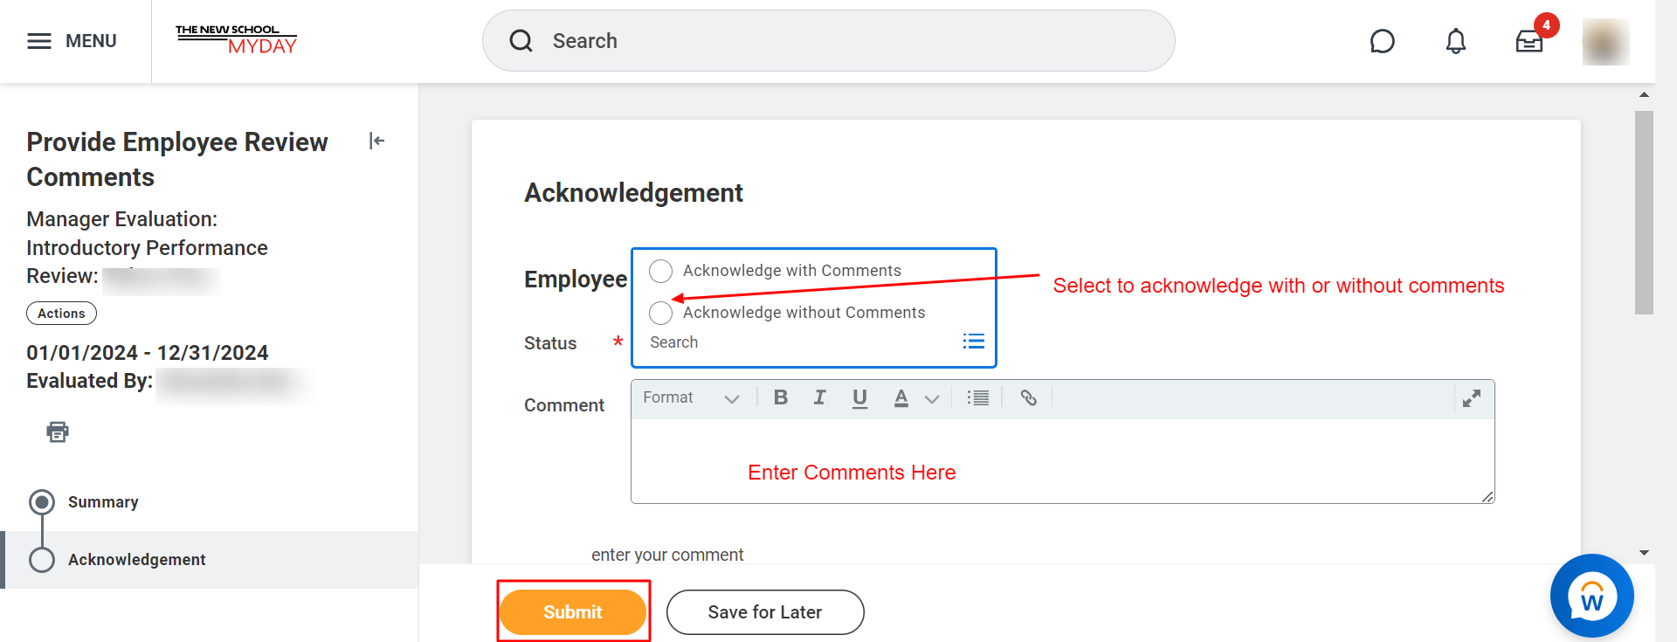
Task: Select Acknowledge without Comments
Action: [661, 313]
